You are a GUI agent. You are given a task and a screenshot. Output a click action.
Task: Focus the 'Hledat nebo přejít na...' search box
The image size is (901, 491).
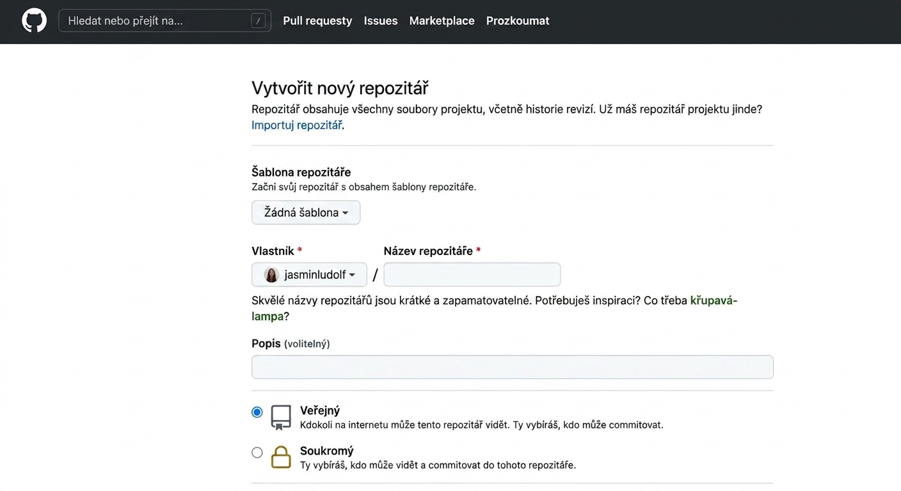(x=164, y=20)
